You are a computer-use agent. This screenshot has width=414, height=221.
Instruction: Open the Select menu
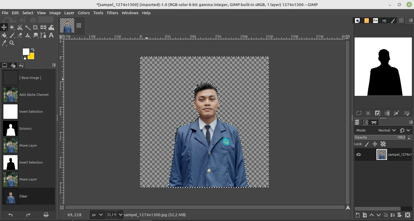[28, 13]
